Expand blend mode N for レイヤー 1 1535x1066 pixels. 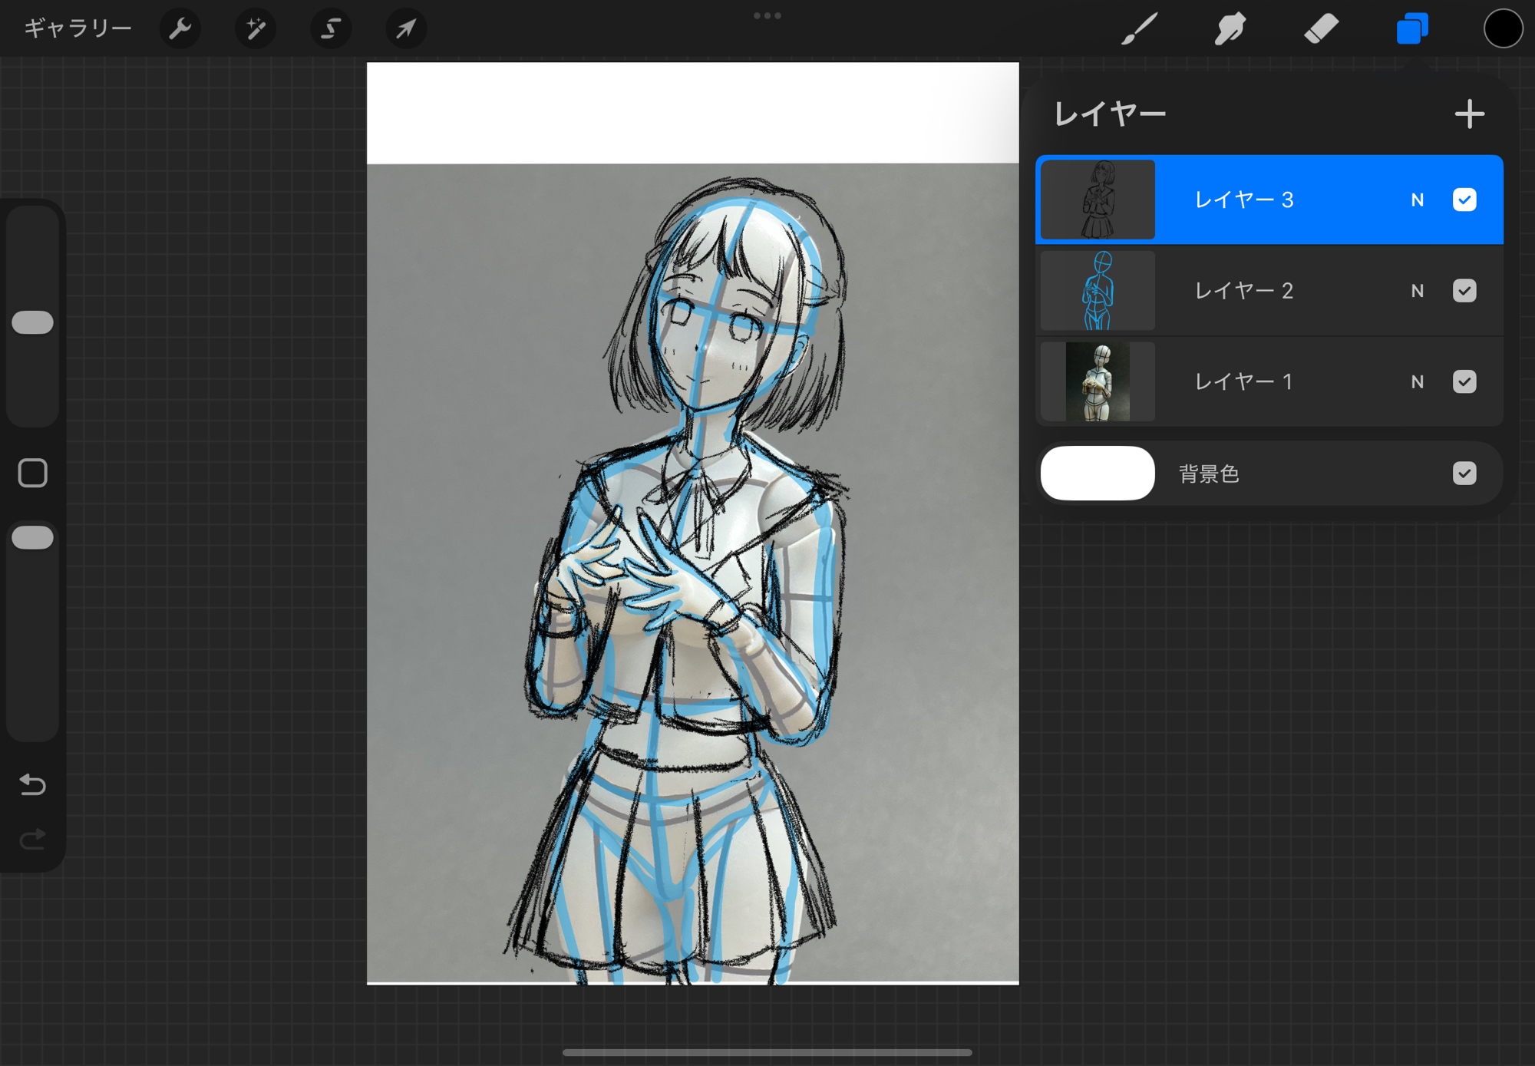[x=1417, y=381]
